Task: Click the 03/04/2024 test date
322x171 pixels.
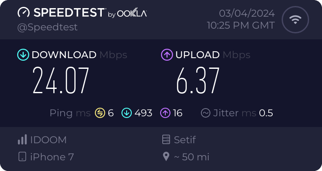Action: pyautogui.click(x=246, y=13)
